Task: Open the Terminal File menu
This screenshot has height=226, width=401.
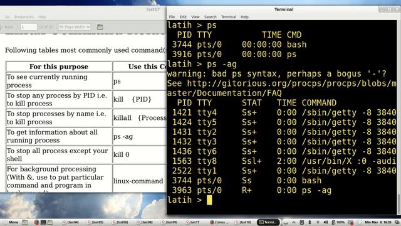Action: click(x=172, y=17)
